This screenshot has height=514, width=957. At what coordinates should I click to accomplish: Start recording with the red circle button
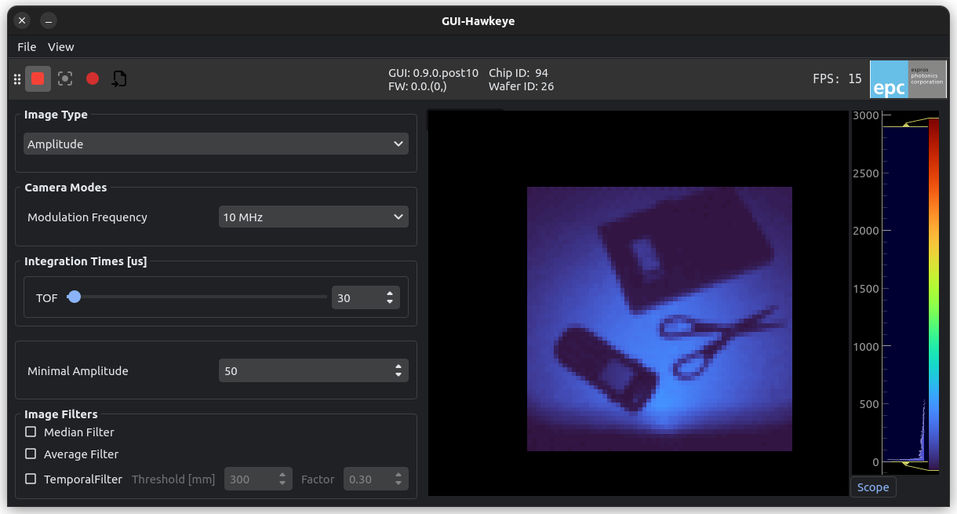[x=93, y=78]
